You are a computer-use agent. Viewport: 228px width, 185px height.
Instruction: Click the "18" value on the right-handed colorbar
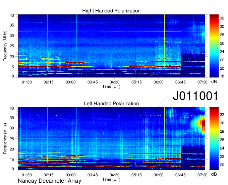222,76
